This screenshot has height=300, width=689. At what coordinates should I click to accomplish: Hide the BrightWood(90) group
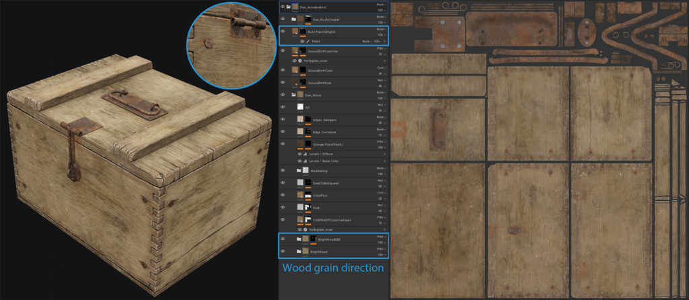[283, 239]
